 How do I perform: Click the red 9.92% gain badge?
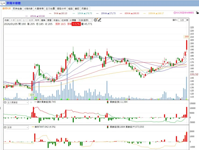[76, 24]
